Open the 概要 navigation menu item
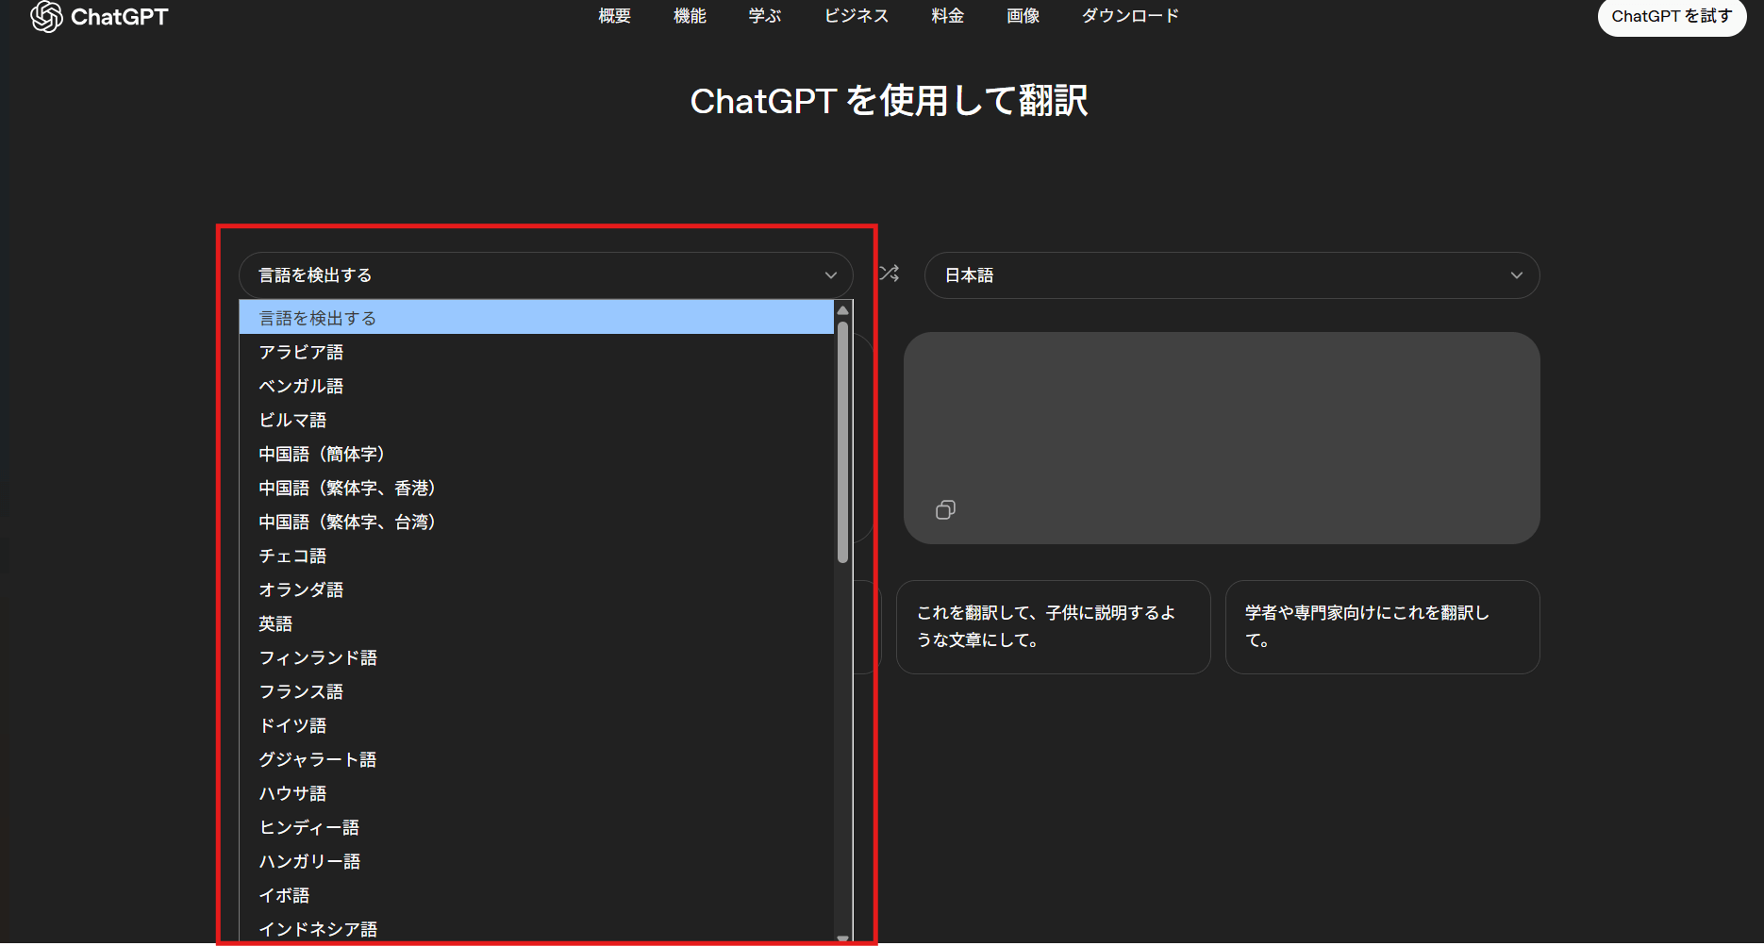The image size is (1764, 946). click(x=614, y=16)
